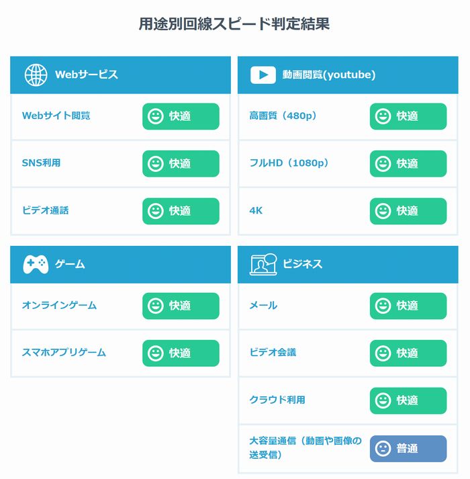This screenshot has height=479, width=470.
Task: Click the smiley icon in the 4K row
Action: [383, 211]
